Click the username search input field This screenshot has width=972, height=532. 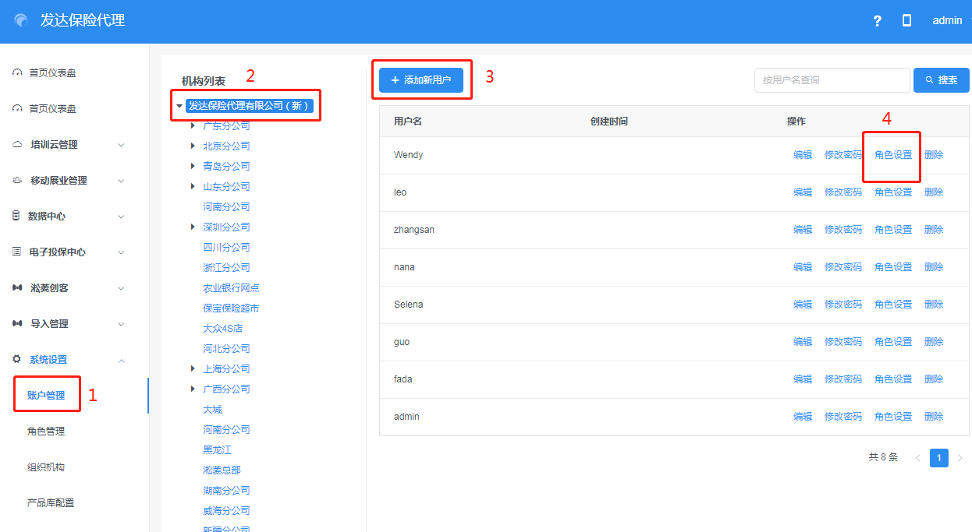pyautogui.click(x=831, y=80)
